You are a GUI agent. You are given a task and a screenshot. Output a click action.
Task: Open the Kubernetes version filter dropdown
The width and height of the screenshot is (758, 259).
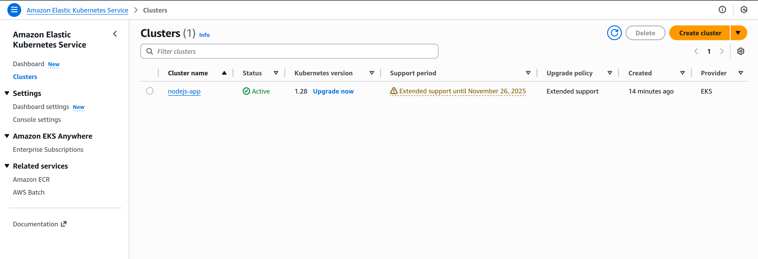click(372, 73)
